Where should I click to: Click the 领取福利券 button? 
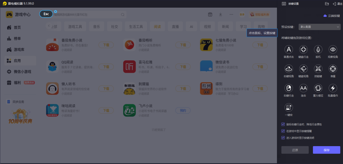coord(260,14)
